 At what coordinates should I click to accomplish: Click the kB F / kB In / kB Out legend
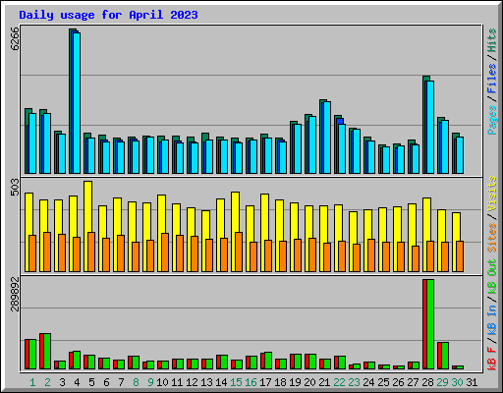click(491, 314)
